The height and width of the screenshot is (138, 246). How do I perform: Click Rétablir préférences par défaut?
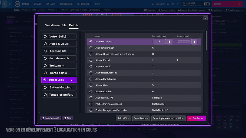168,118
